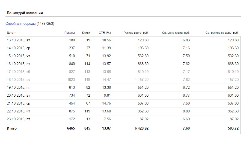
Task: Open the Спрей для бороды campaign link
Action: click(x=20, y=24)
